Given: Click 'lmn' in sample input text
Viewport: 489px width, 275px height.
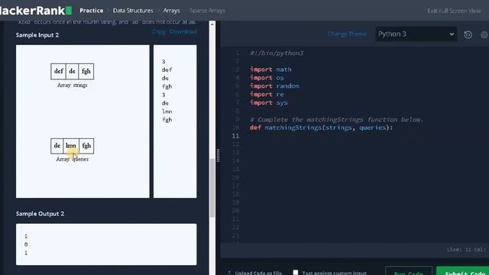Looking at the screenshot, I should click(167, 112).
